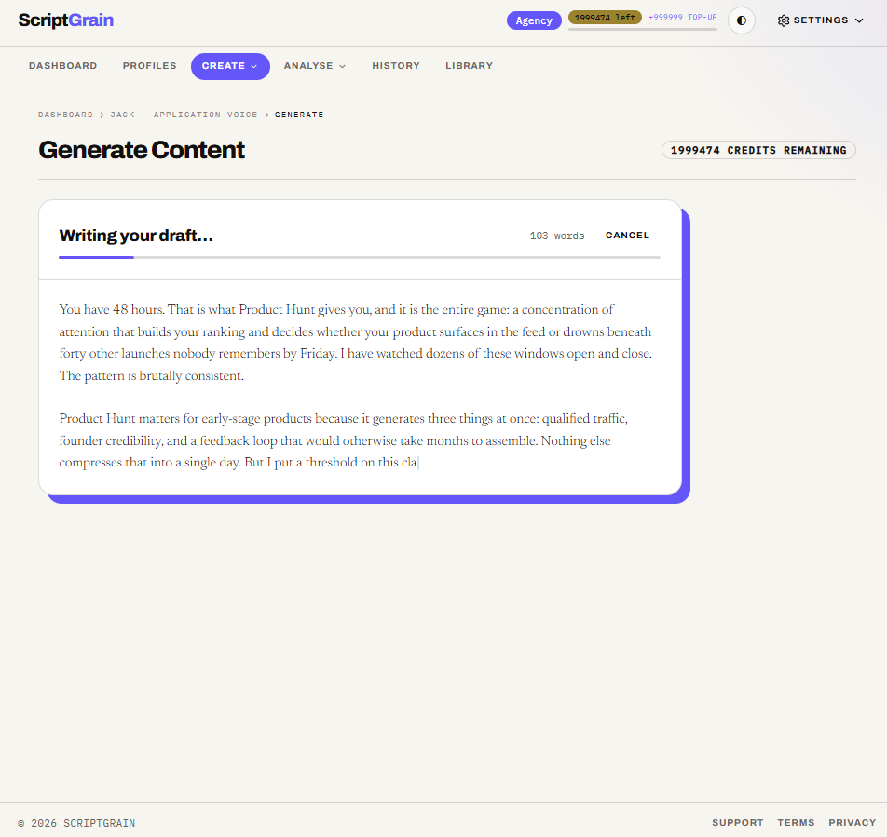Click the Agency plan badge

coord(534,20)
